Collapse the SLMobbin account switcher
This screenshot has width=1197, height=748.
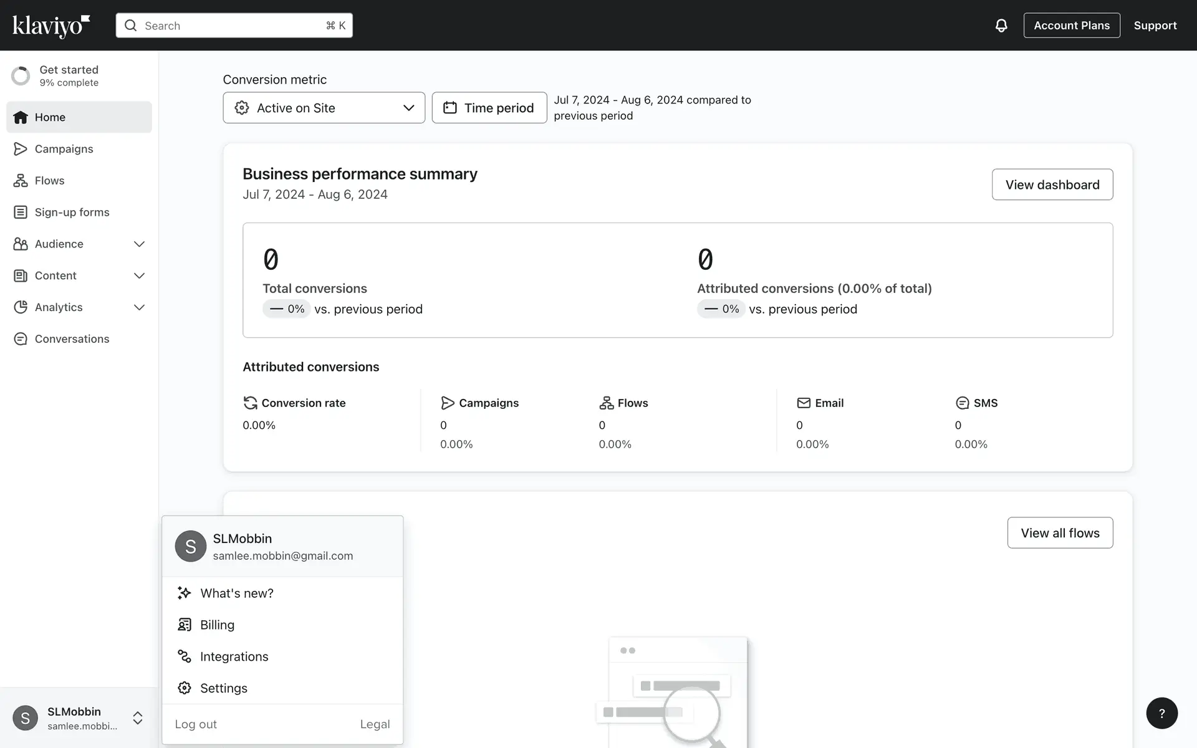coord(138,717)
